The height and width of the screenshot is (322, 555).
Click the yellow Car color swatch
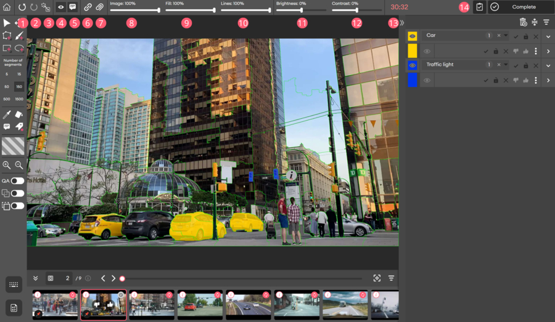click(x=413, y=50)
